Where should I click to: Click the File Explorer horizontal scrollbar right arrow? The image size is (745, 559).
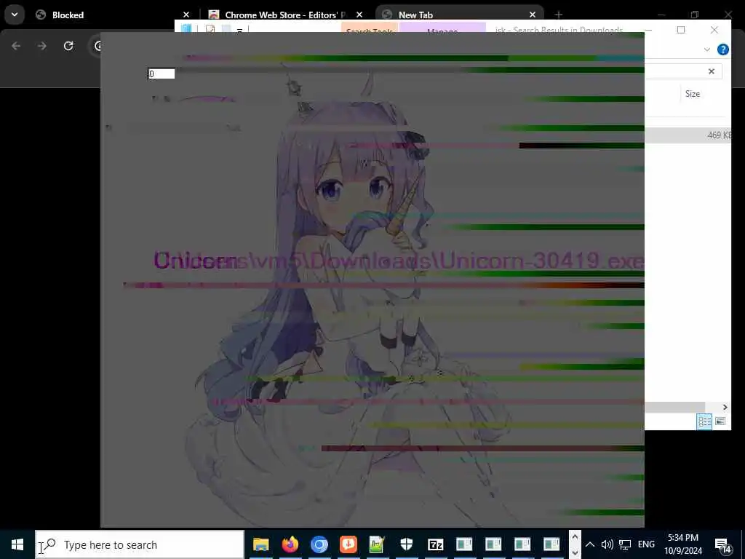(x=725, y=408)
